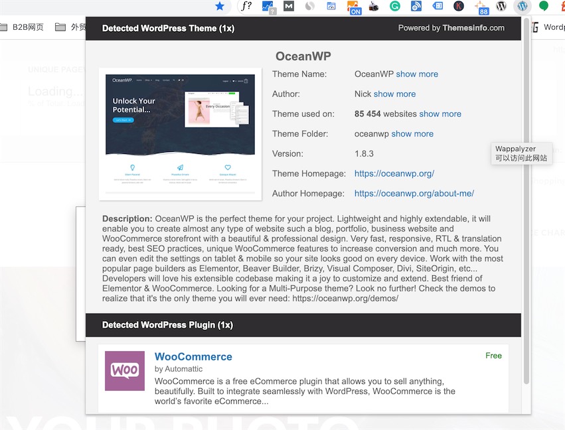Image resolution: width=565 pixels, height=430 pixels.
Task: Open the B2B网页 bookmarks folder
Action: 22,27
